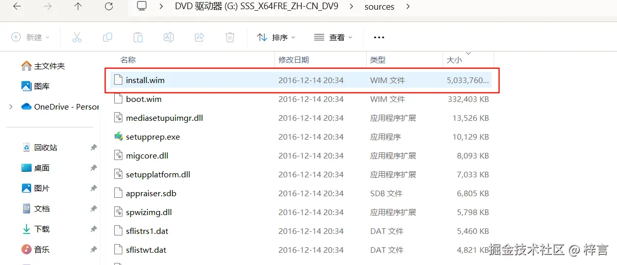Click the pin icon next to 回收站
Viewport: 617px width, 265px height.
point(93,148)
